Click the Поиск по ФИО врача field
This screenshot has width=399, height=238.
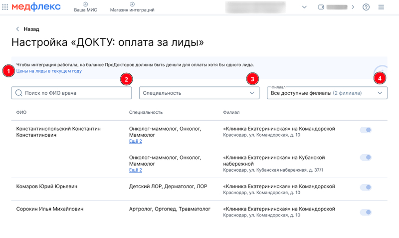click(x=71, y=93)
